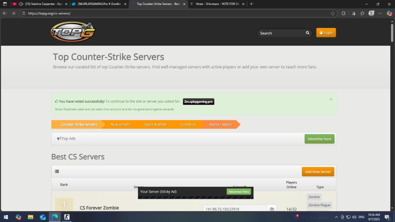
Task: Click Add New Server button
Action: pos(318,172)
